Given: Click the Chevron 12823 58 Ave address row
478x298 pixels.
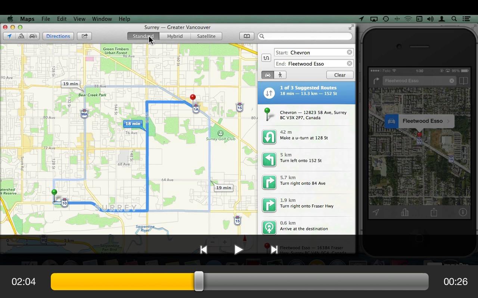Looking at the screenshot, I should pos(307,115).
